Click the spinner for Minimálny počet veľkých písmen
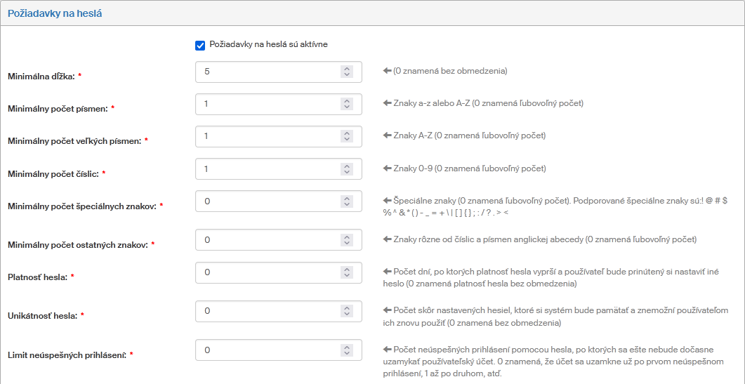 (346, 136)
